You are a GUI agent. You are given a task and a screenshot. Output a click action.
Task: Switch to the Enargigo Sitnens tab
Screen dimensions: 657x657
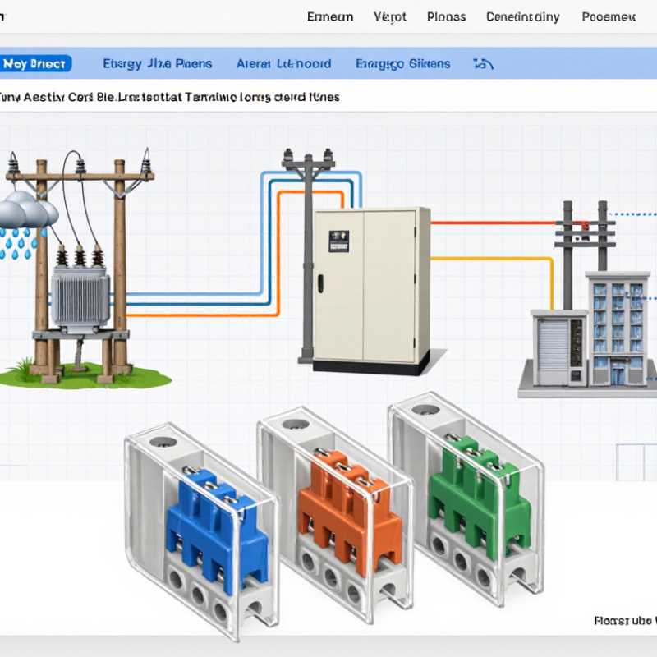402,64
